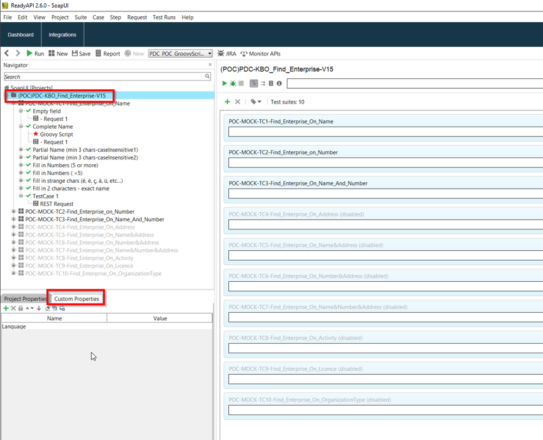543x440 pixels.
Task: Click the green plus to add a test suite
Action: (x=227, y=102)
